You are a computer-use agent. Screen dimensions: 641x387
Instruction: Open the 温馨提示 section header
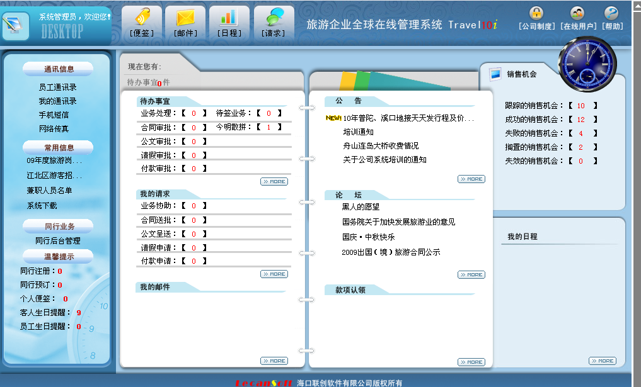point(59,256)
